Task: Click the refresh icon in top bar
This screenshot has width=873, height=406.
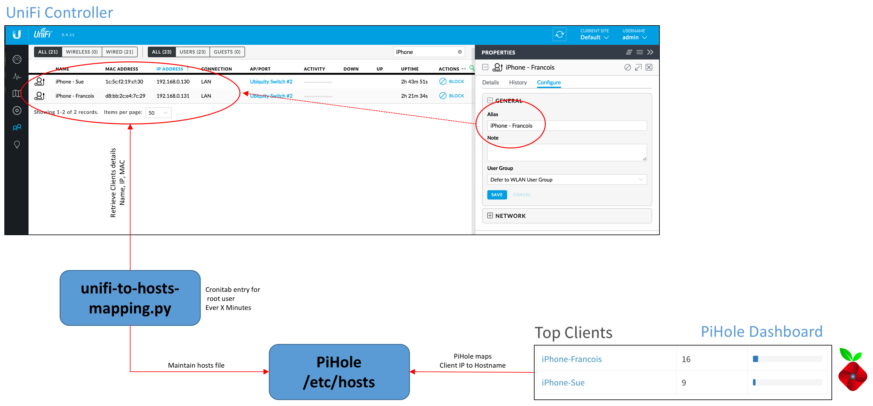Action: pyautogui.click(x=560, y=35)
